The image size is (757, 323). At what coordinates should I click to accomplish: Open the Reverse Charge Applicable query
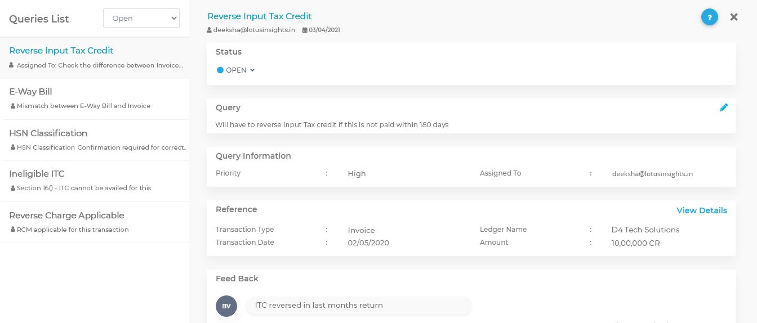pyautogui.click(x=66, y=216)
